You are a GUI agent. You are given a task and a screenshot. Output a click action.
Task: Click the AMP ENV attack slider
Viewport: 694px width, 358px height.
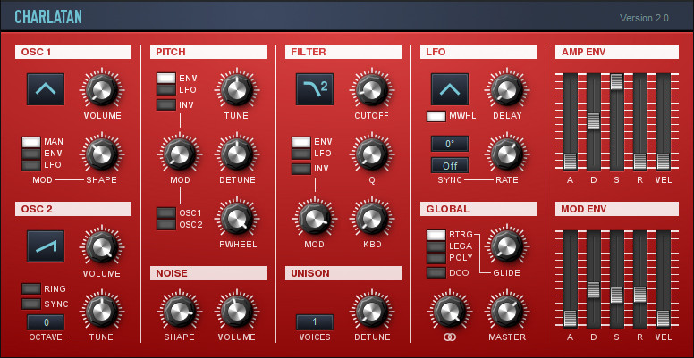pyautogui.click(x=571, y=122)
